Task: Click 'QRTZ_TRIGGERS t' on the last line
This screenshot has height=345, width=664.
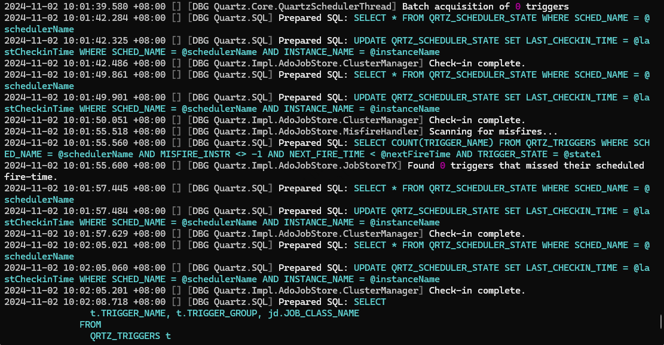Action: (130, 336)
